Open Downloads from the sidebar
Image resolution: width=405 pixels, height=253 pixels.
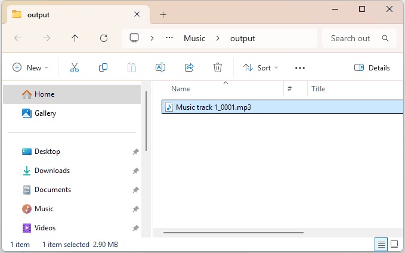coord(52,171)
